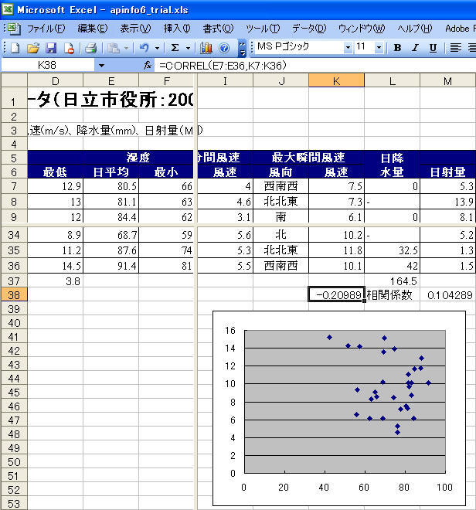Open the Chart Wizard icon

pos(206,47)
